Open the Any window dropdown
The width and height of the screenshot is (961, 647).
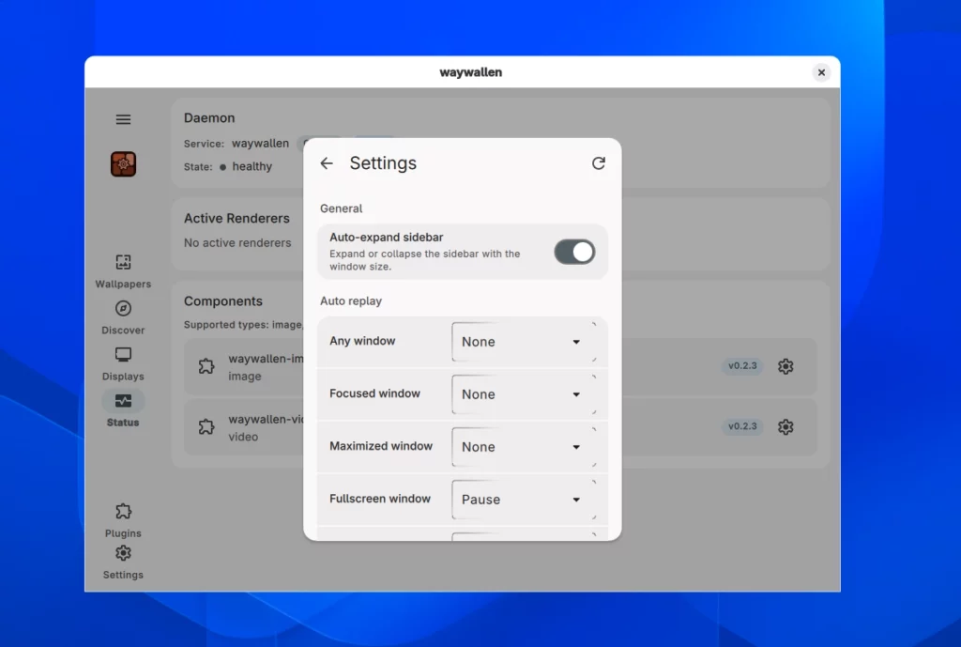(523, 342)
